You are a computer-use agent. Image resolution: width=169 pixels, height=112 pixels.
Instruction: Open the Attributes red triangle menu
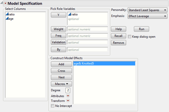[x=68, y=96]
